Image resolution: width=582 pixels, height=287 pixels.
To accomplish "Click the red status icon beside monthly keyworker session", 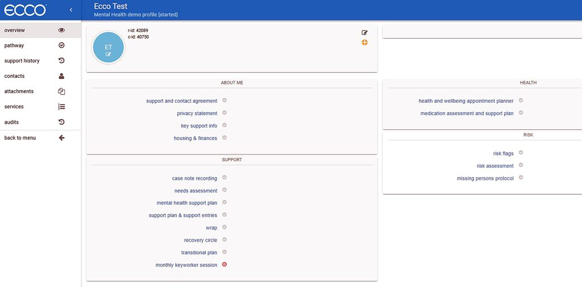I will 225,264.
